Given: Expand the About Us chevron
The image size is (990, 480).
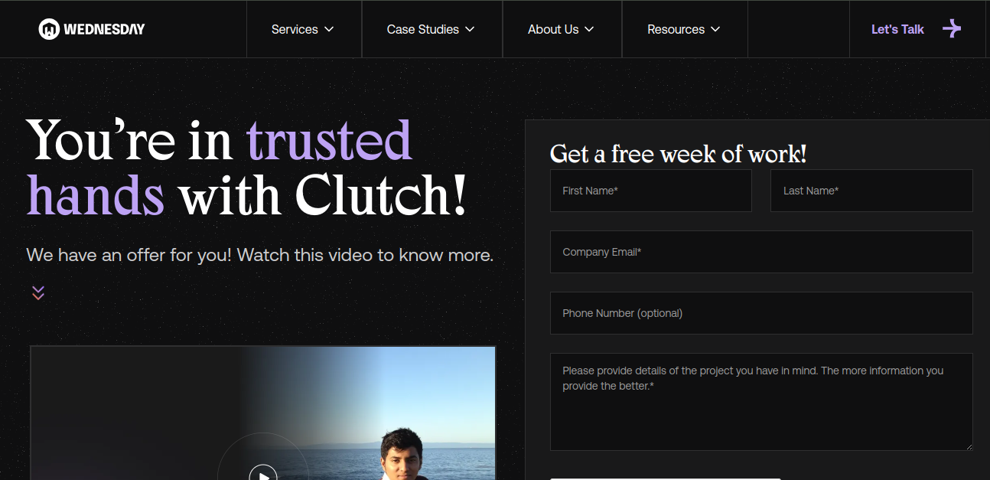Looking at the screenshot, I should pos(589,29).
